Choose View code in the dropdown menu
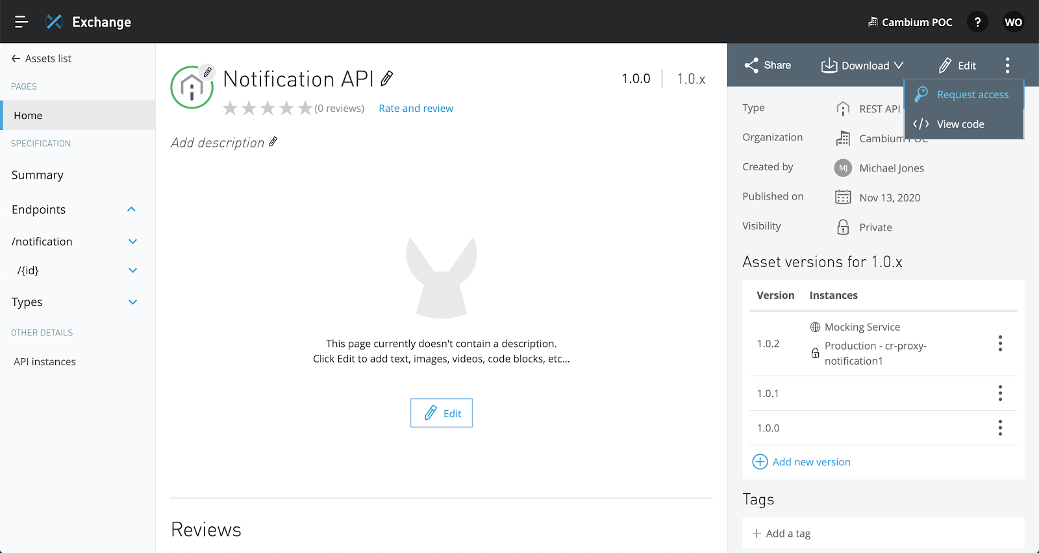 960,124
